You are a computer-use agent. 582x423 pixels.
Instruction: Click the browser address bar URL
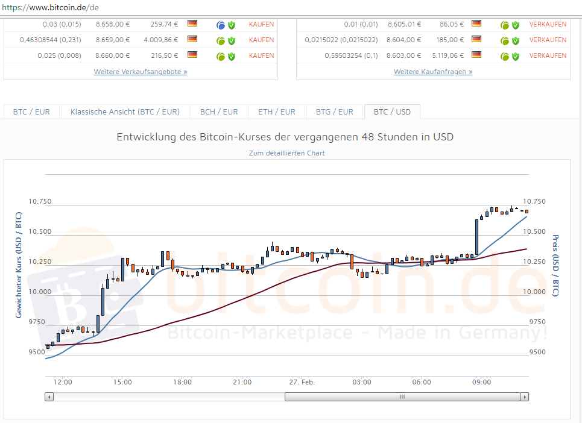click(x=51, y=8)
